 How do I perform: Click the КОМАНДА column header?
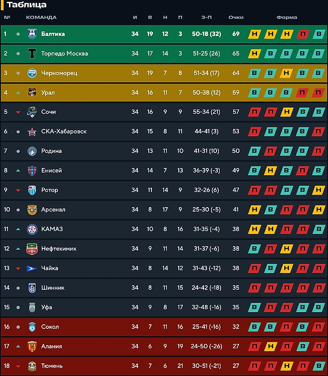(41, 18)
